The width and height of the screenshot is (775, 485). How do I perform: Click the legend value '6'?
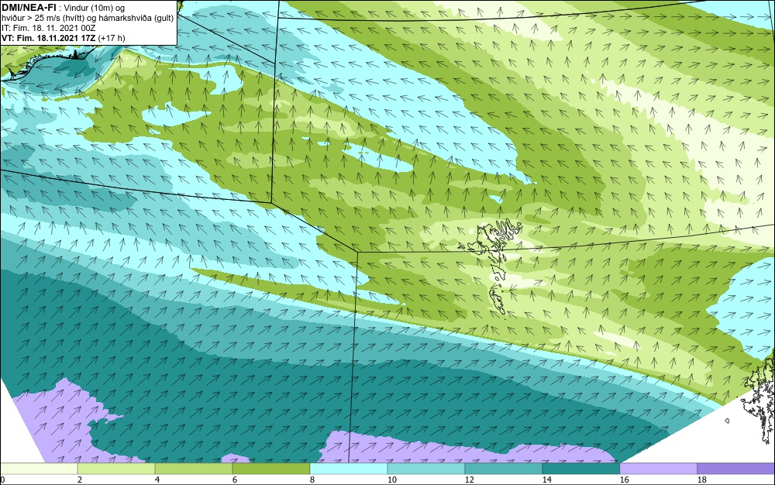coord(235,480)
